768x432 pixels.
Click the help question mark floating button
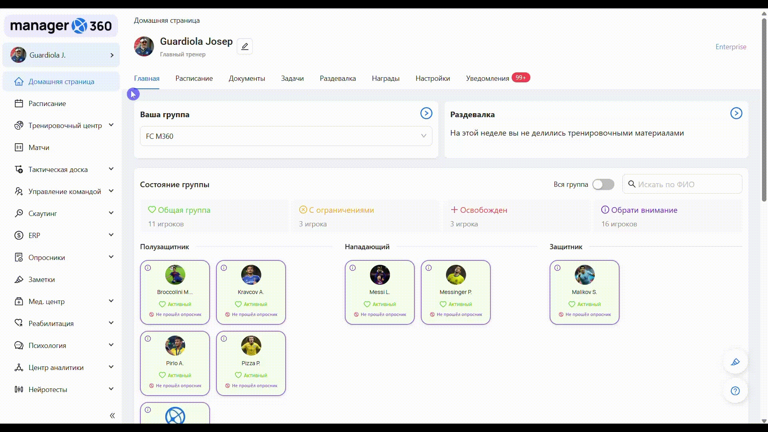(x=735, y=391)
